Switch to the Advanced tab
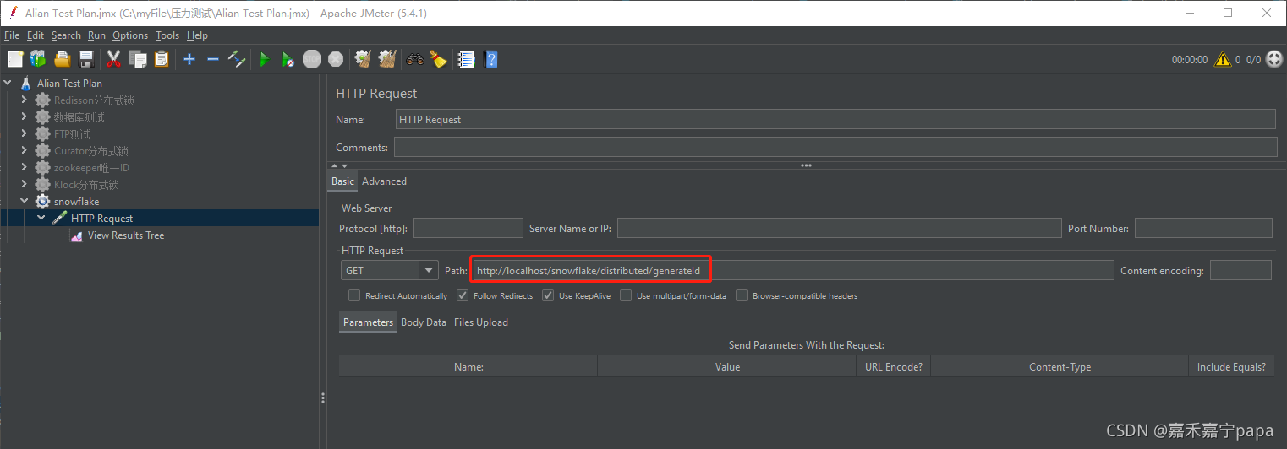 tap(384, 181)
